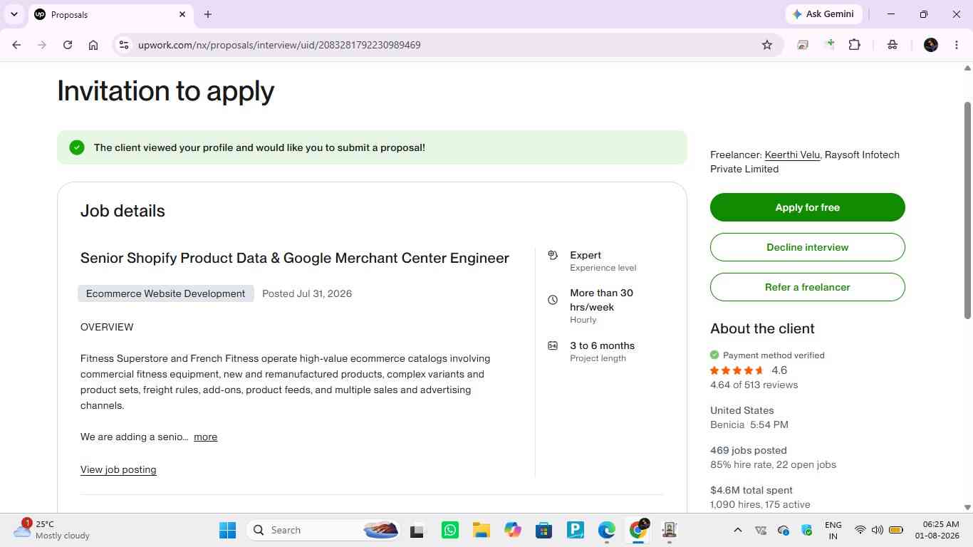The width and height of the screenshot is (973, 547).
Task: Click the Decline interview button
Action: click(x=808, y=247)
